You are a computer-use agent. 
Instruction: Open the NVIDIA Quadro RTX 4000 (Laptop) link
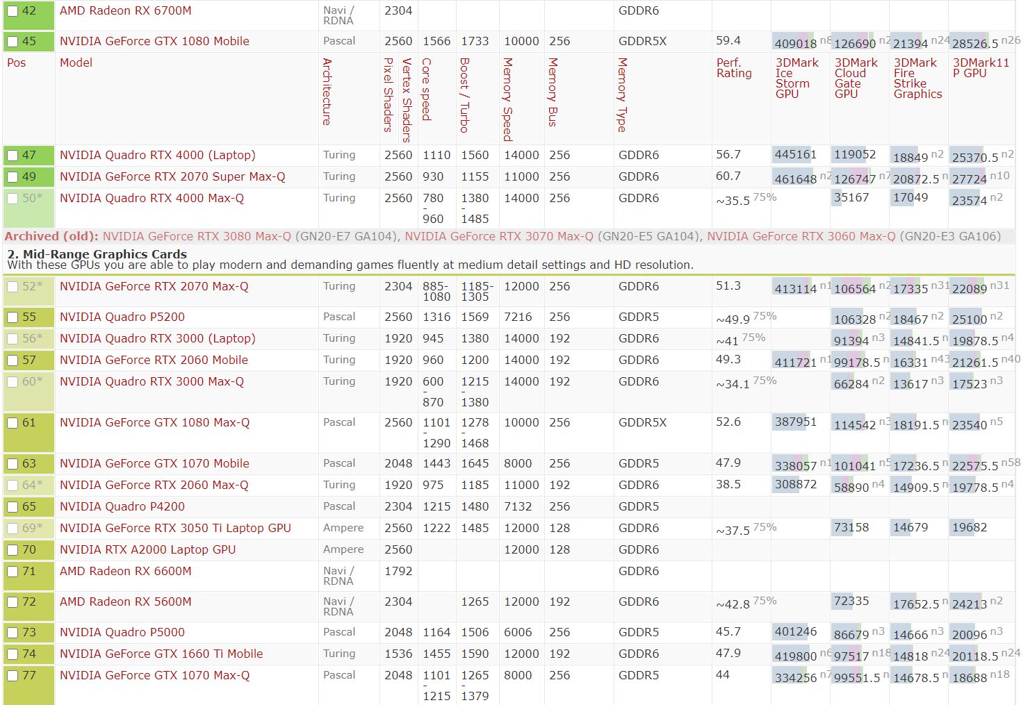click(157, 156)
